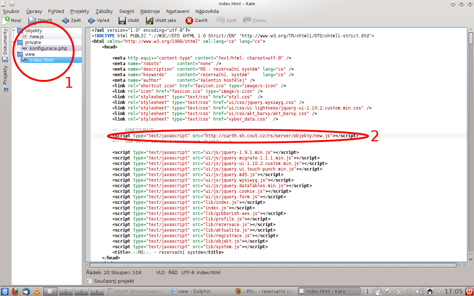Open the notifications info tray icon
This screenshot has width=474, height=296.
[367, 291]
